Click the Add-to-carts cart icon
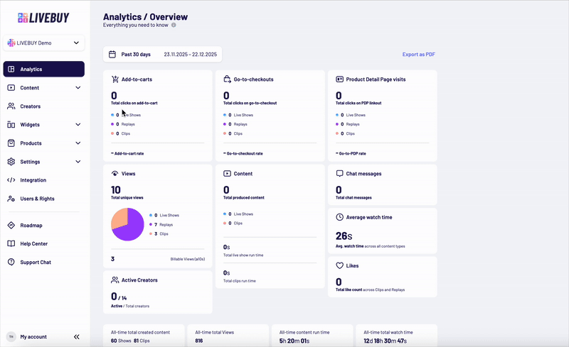This screenshot has height=347, width=569. click(x=115, y=79)
